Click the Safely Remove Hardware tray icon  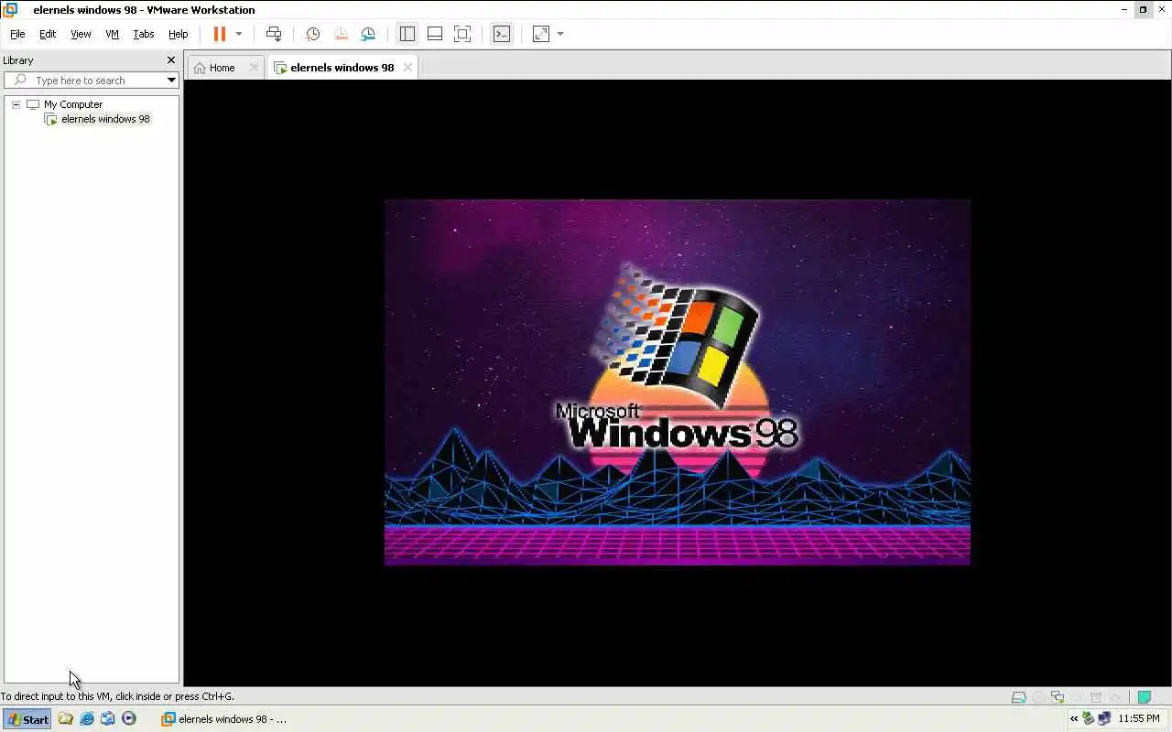tap(1088, 719)
